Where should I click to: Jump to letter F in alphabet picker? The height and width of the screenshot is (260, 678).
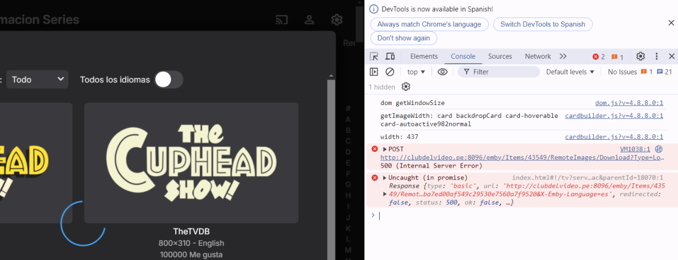coord(348,174)
